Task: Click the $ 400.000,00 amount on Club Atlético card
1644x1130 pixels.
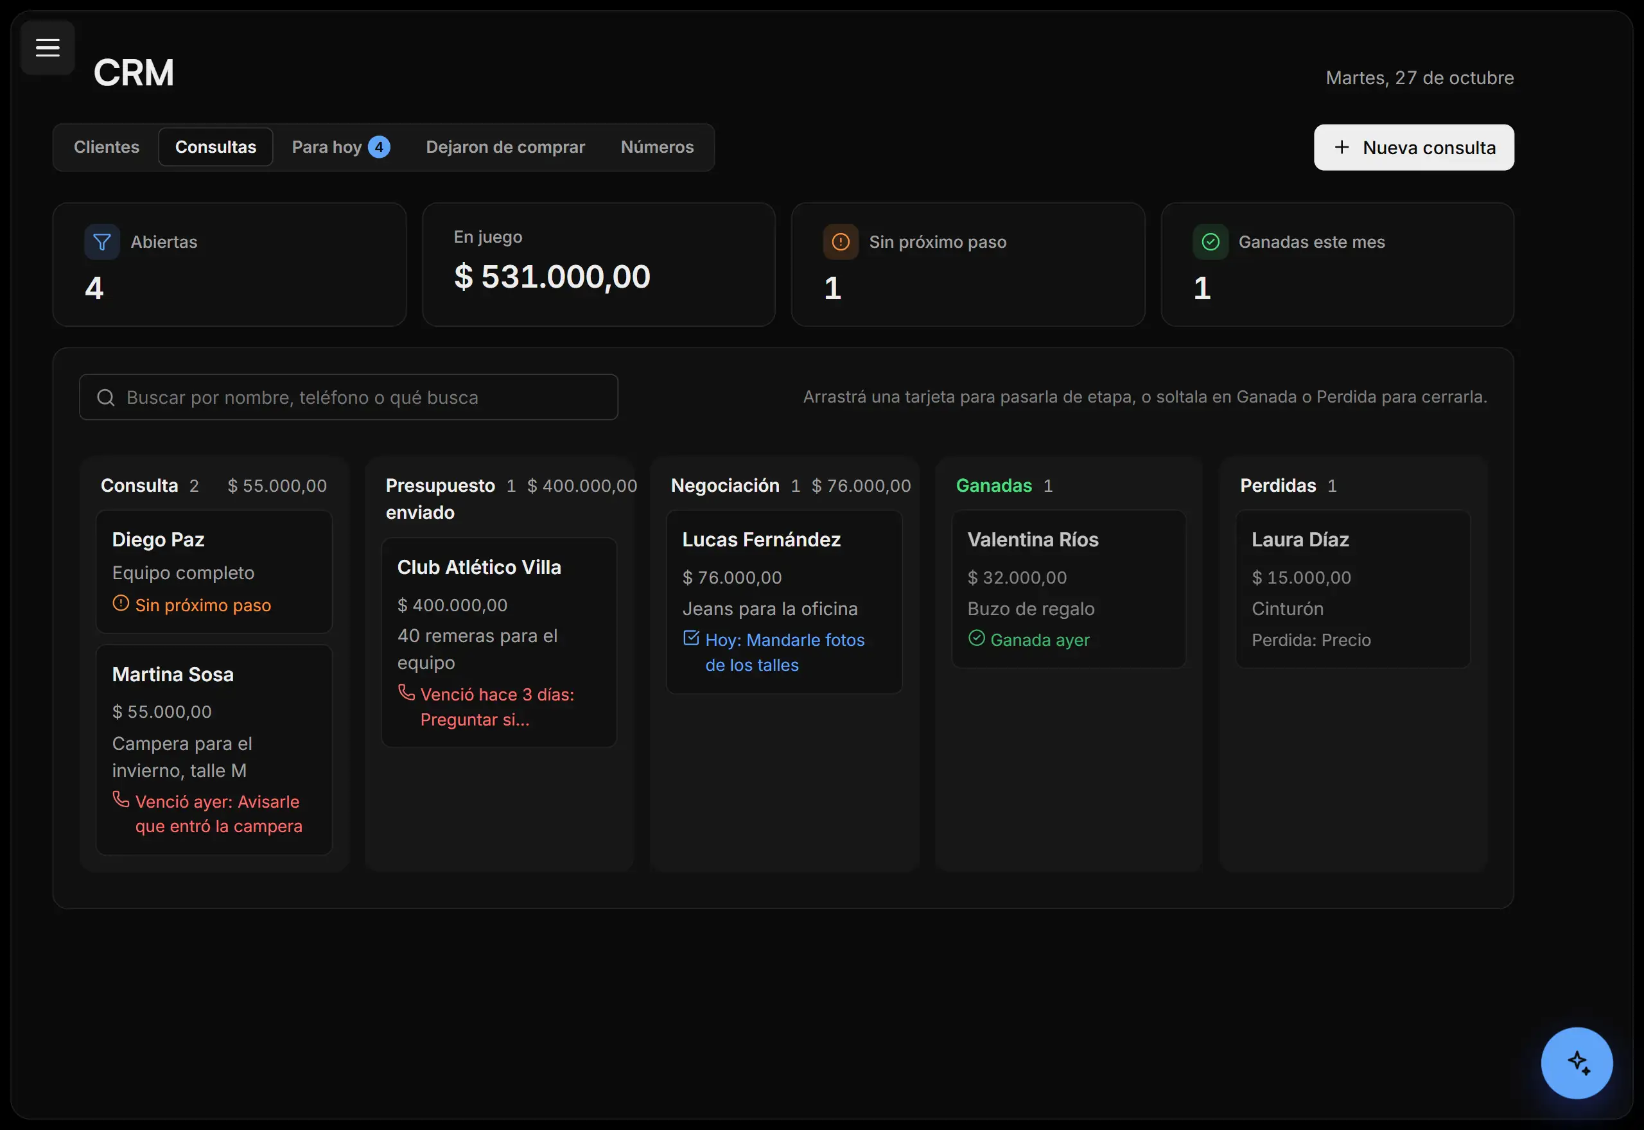Action: pos(452,605)
